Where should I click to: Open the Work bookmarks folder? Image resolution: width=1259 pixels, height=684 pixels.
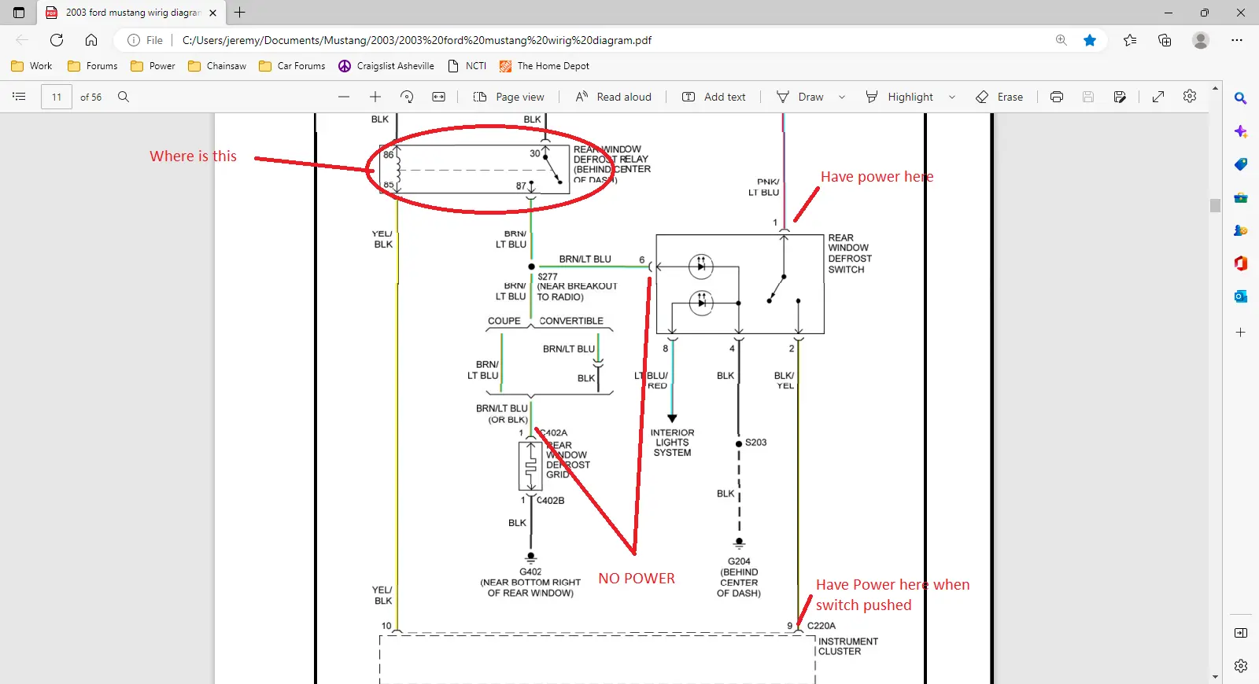click(31, 66)
